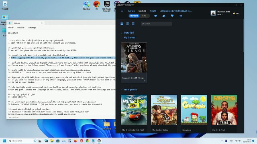Viewport: 257px width, 144px height.
Task: Open the Ubisoft Connect hamburger menu
Action: pos(122,11)
